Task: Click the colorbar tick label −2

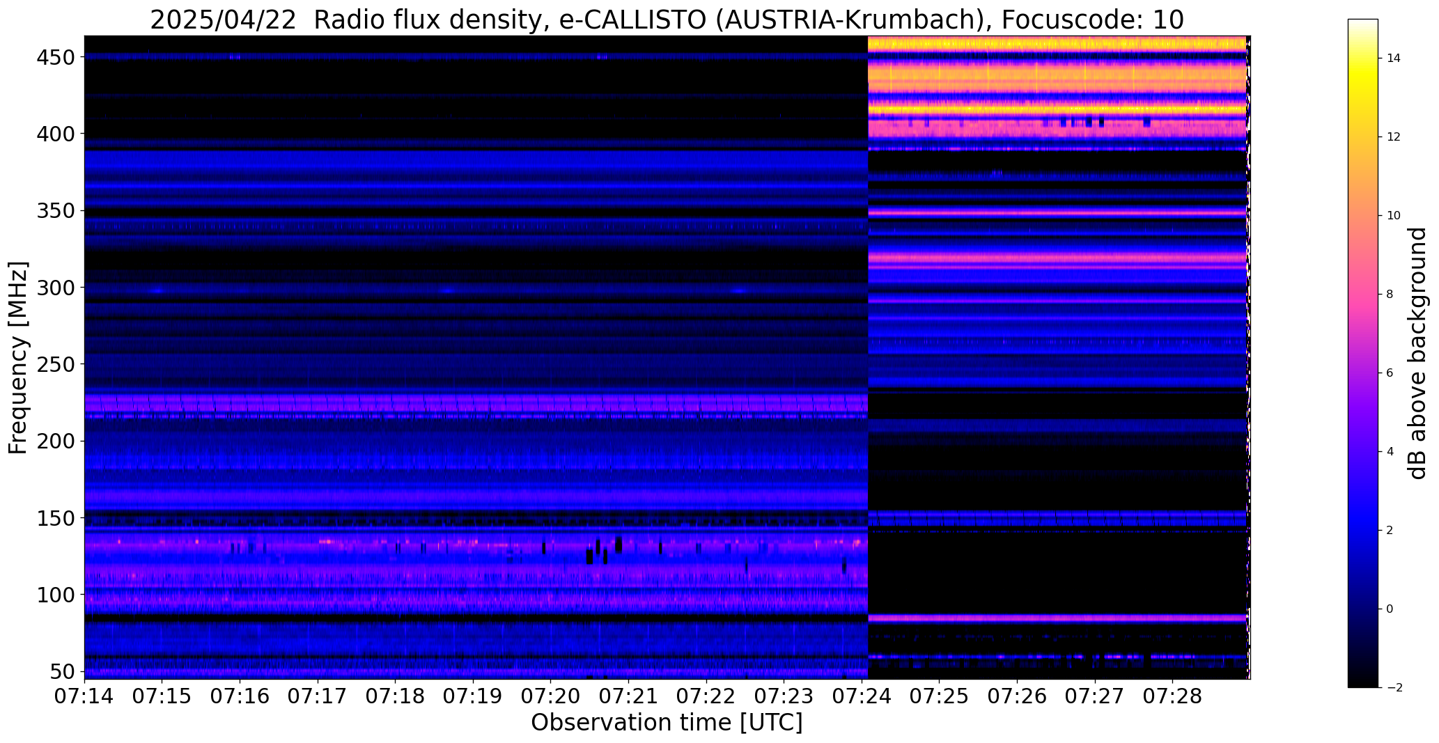Action: click(x=1394, y=688)
